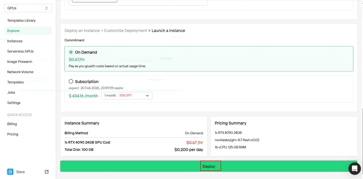Open Settings in the sidebar
This screenshot has height=179, width=363.
[x=14, y=103]
